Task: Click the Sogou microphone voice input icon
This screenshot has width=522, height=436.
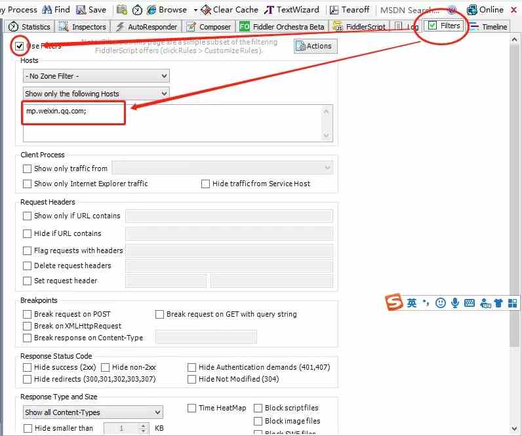Action: 454,303
